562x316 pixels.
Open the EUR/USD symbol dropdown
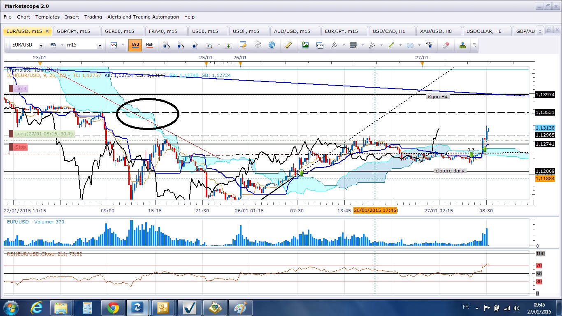tap(41, 46)
